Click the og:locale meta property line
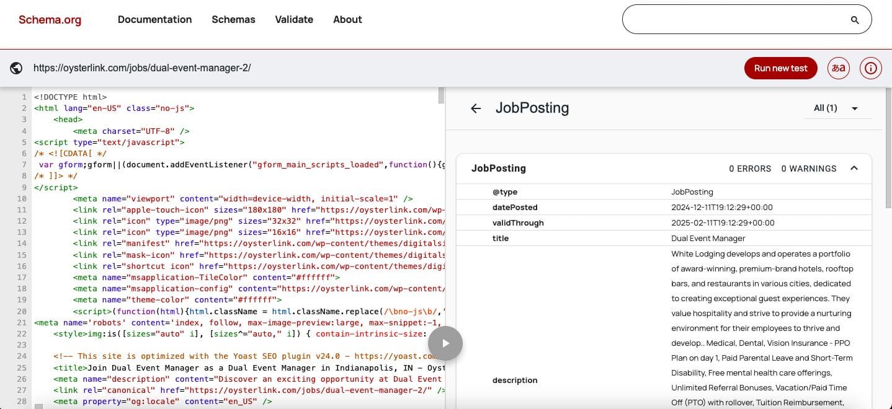 (x=163, y=402)
